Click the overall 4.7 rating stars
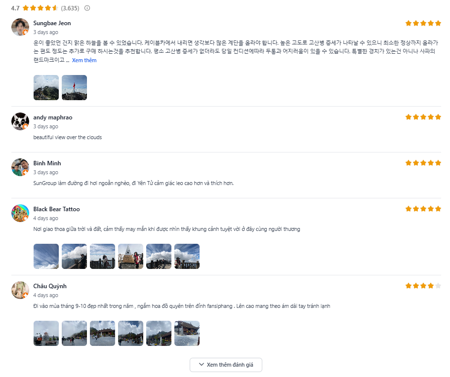450x377 pixels. coord(40,8)
